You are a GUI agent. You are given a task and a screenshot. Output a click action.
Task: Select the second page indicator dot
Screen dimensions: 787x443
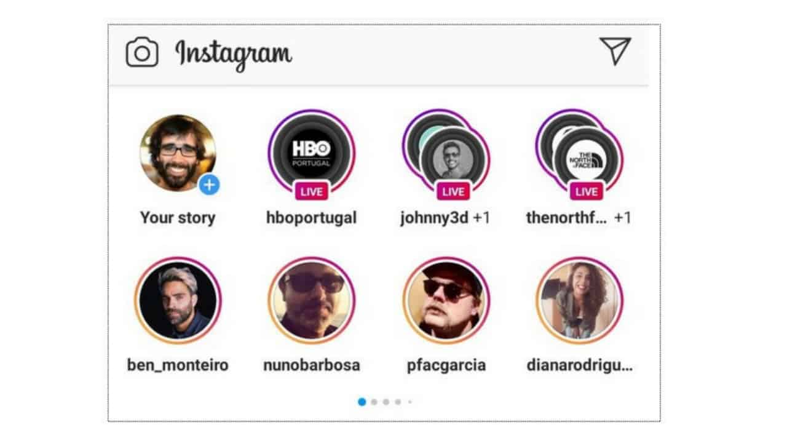pos(374,402)
